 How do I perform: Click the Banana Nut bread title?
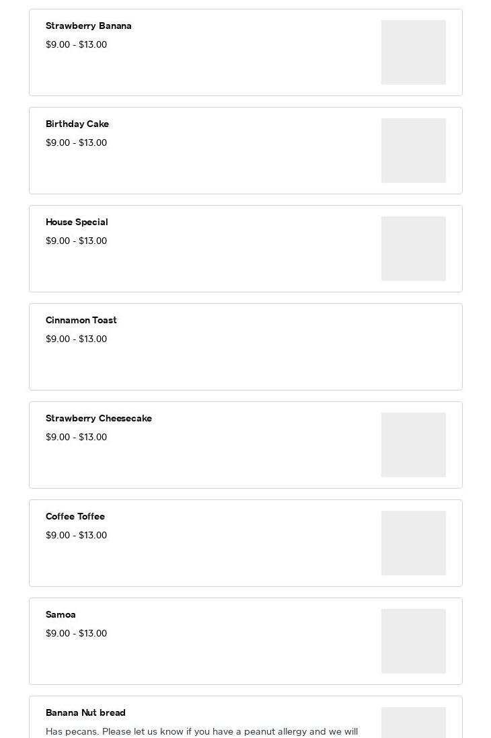(85, 712)
